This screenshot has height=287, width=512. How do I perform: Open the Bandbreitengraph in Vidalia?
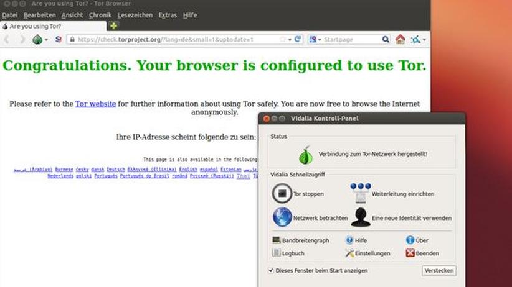pyautogui.click(x=301, y=240)
